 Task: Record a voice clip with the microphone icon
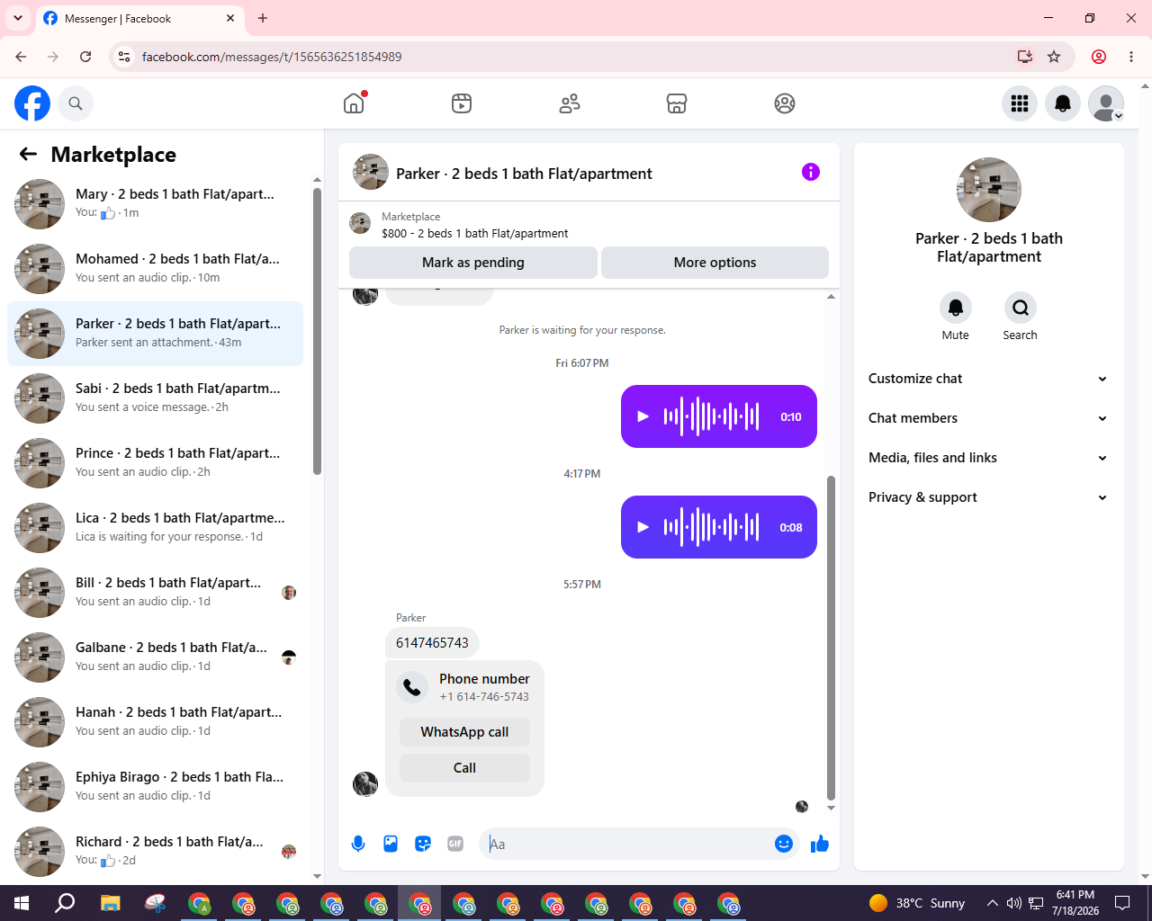[x=358, y=844]
